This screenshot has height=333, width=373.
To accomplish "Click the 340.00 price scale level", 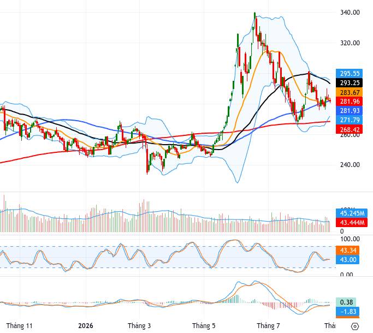I will point(350,13).
